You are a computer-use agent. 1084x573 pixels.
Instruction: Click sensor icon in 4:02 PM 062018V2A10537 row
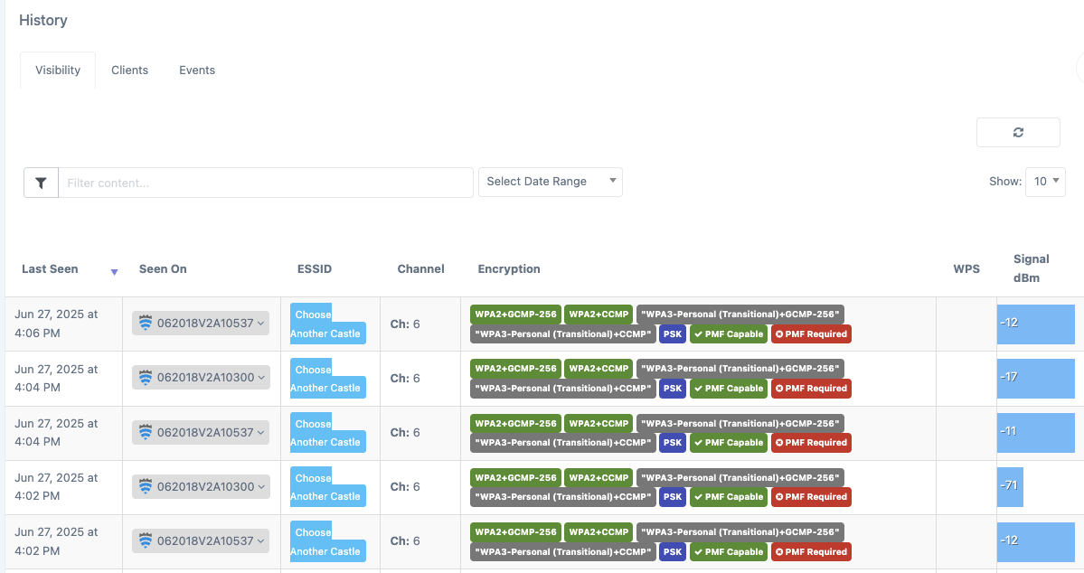click(146, 540)
